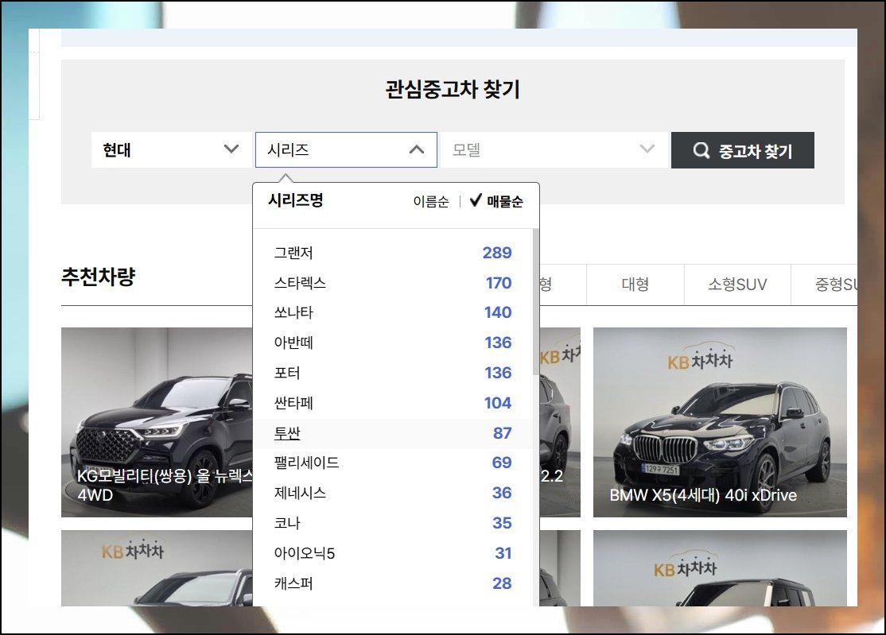The width and height of the screenshot is (886, 635).
Task: Click the series list scrollbar
Action: (535, 302)
